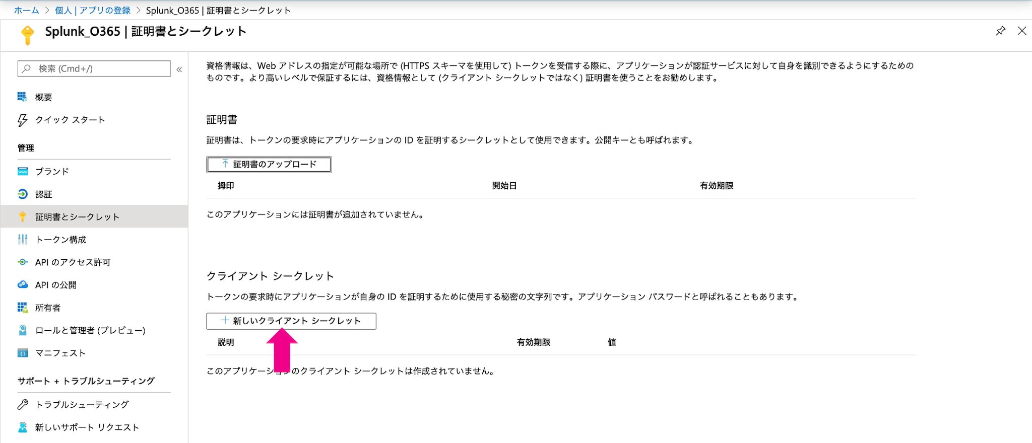
Task: Click certificates table 有効期限 column header
Action: click(717, 185)
